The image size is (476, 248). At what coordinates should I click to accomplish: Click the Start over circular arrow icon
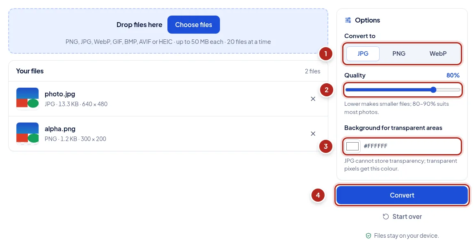[386, 216]
